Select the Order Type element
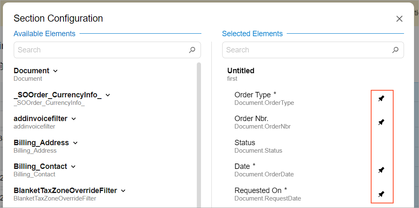Screen dimensions: 419x208 [x=264, y=98]
